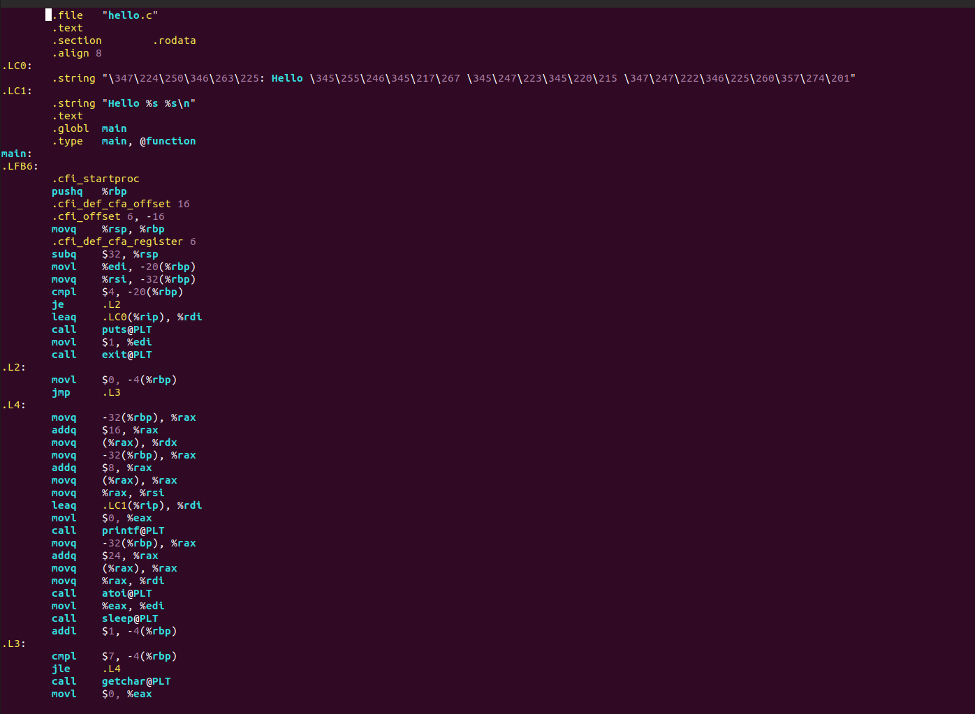
Task: Click the cmpl $4 comparison line
Action: pos(117,292)
